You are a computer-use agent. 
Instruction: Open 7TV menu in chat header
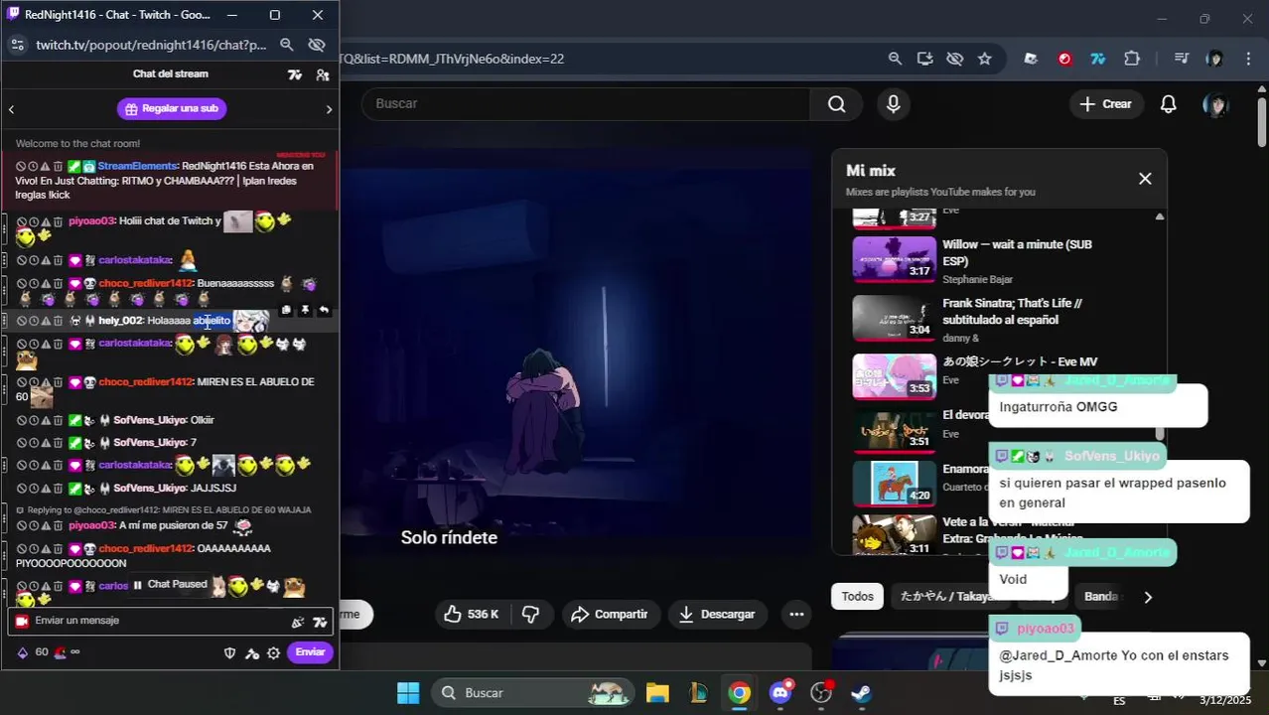pyautogui.click(x=295, y=74)
